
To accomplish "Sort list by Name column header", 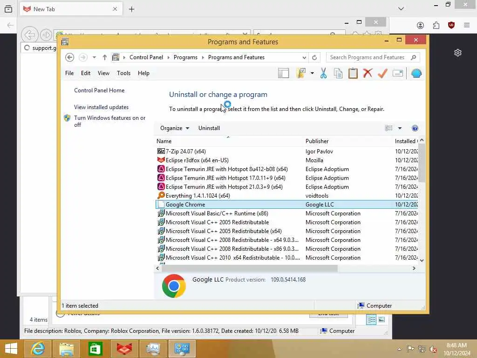I will 228,141.
